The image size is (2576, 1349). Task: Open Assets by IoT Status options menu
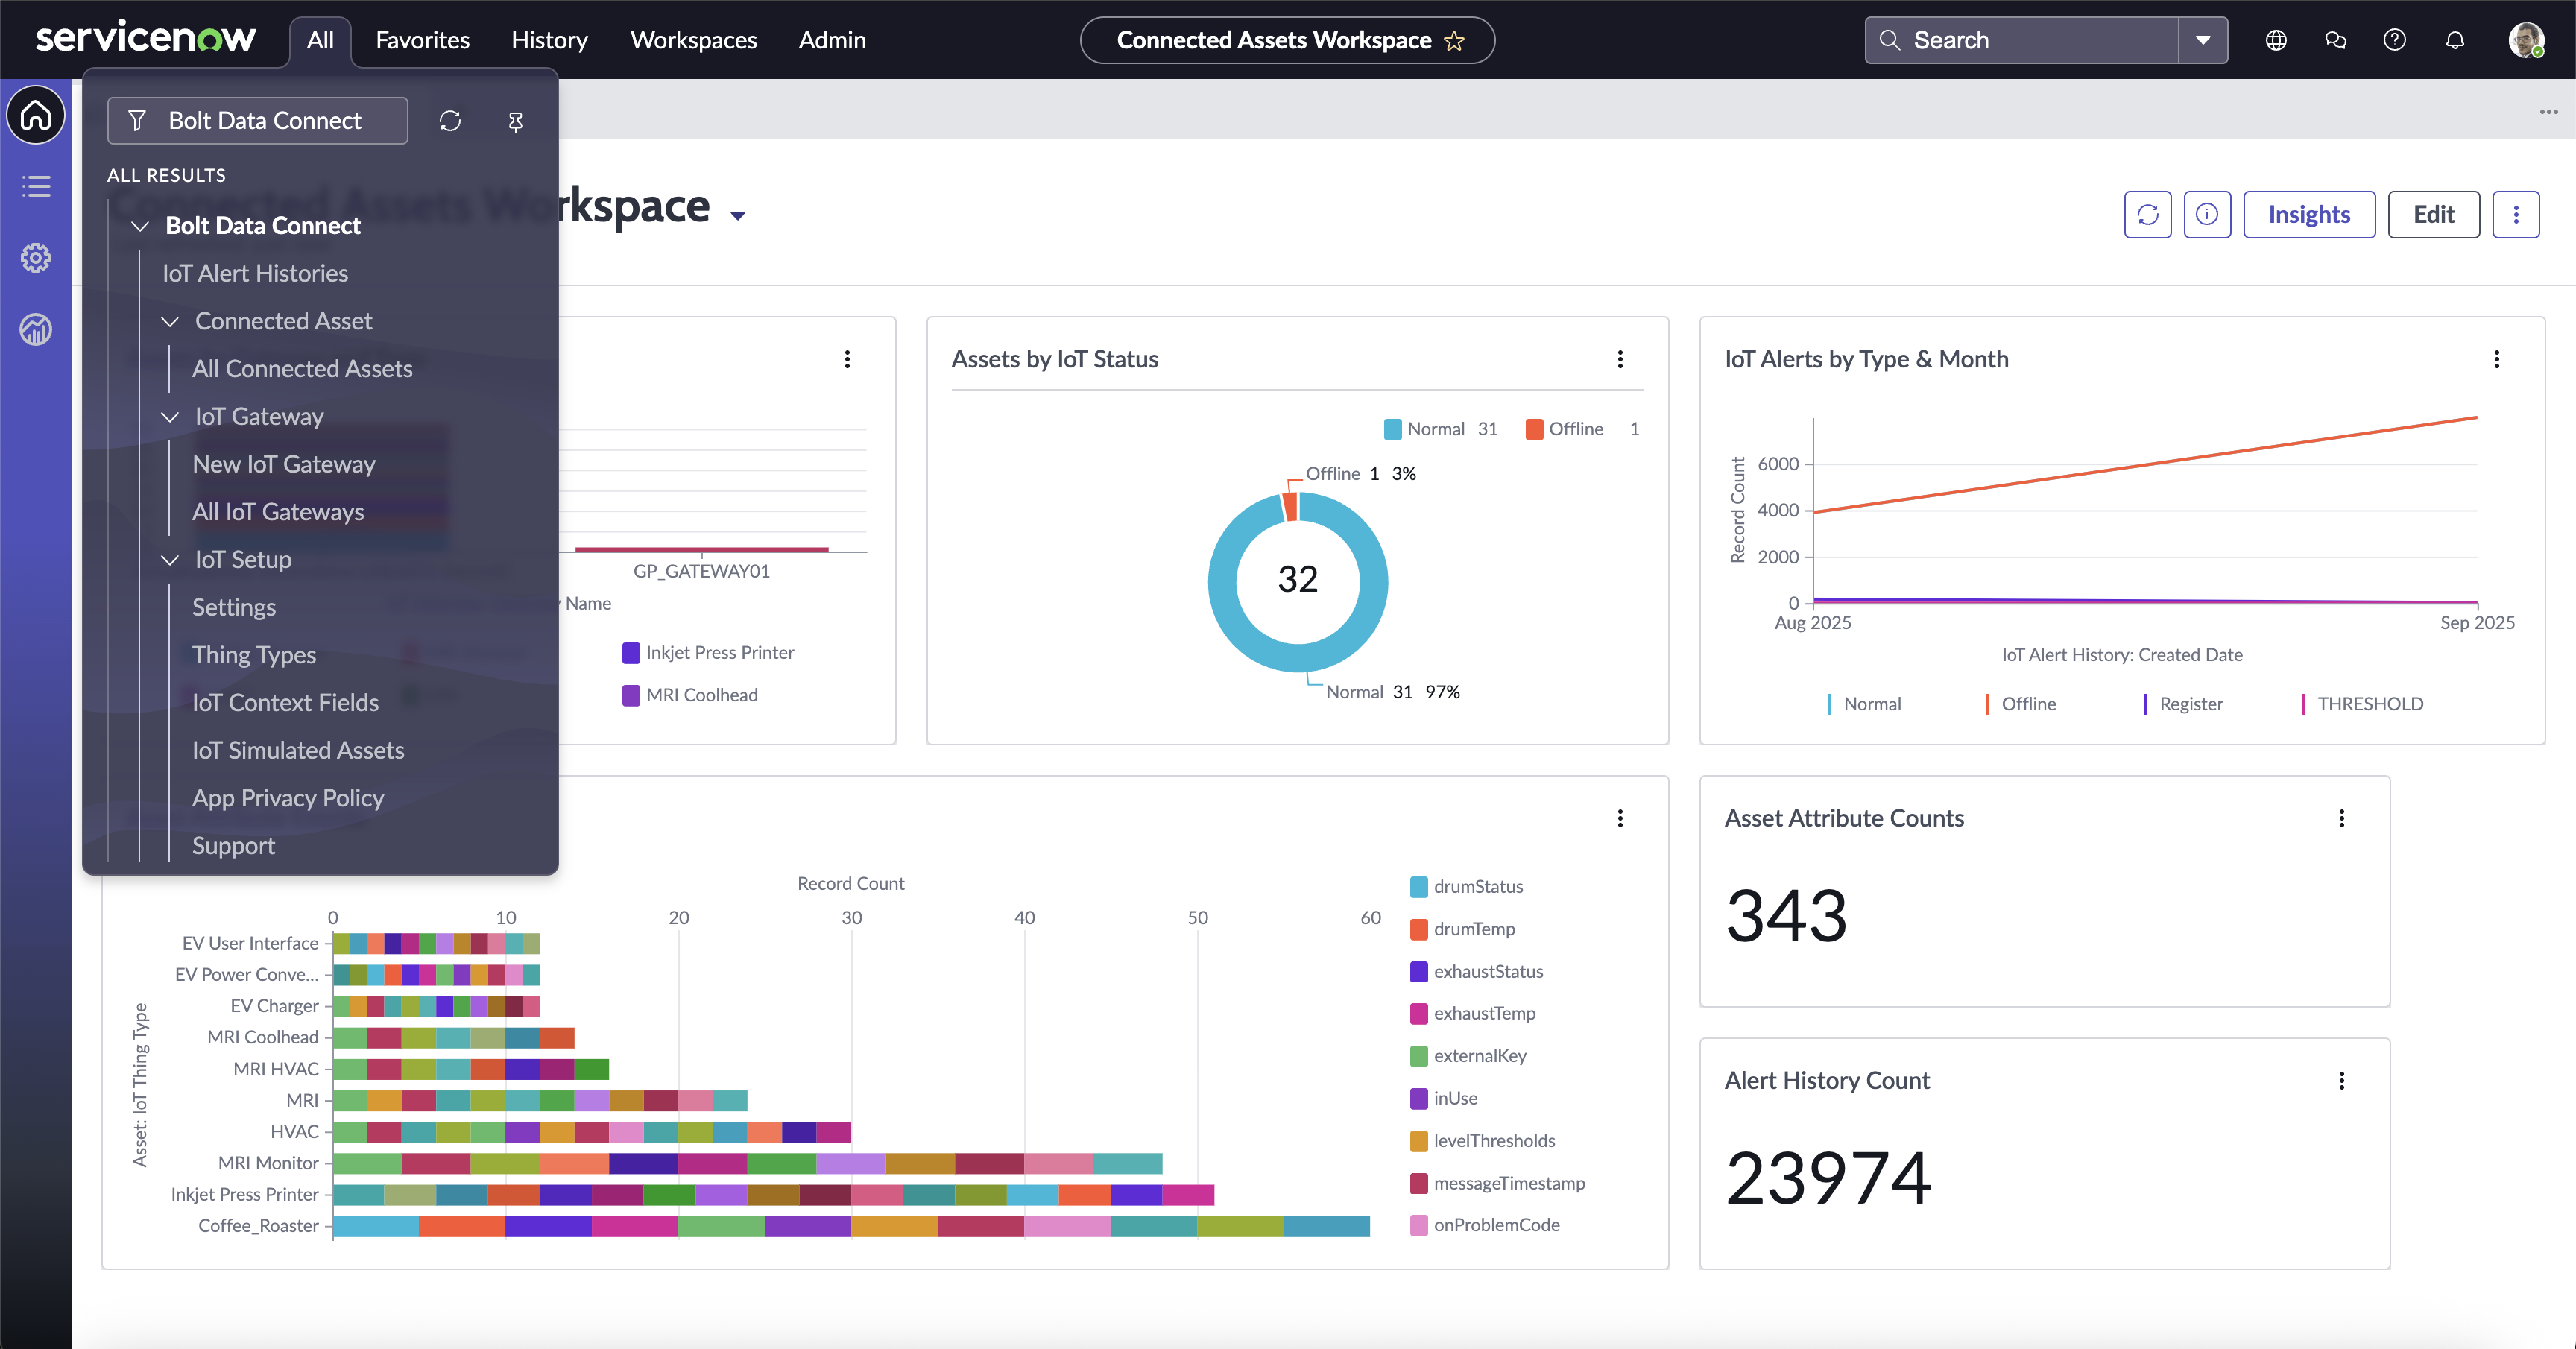pos(1620,359)
